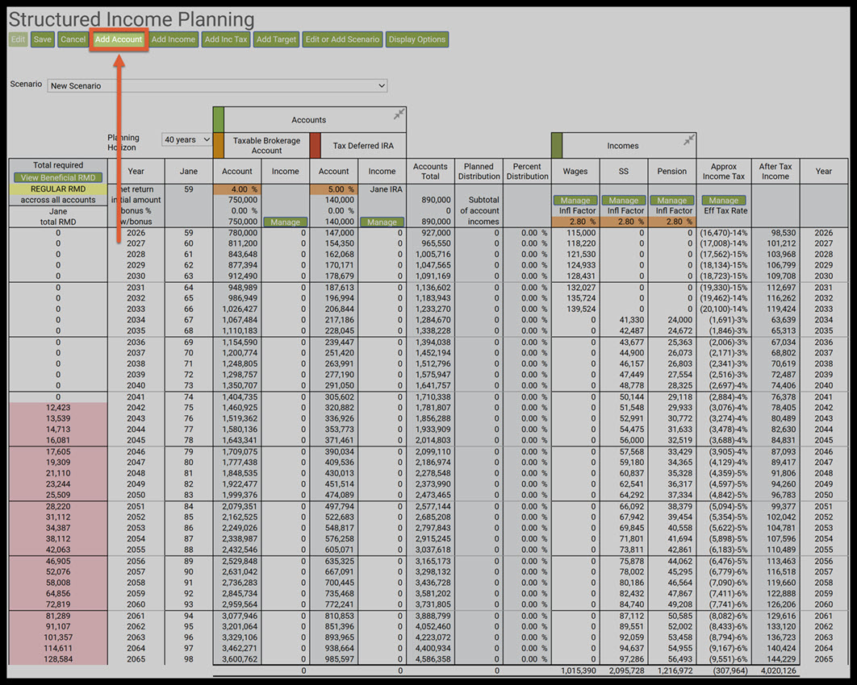Edit the 4.00 % net return field
This screenshot has height=685, width=857.
click(237, 189)
